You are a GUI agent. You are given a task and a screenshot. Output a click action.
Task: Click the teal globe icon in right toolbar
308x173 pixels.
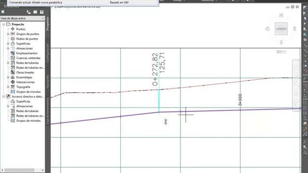tap(305, 35)
